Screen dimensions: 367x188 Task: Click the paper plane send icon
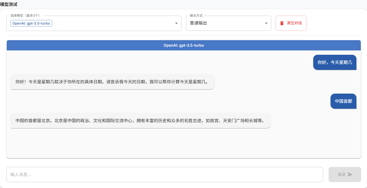[350, 175]
